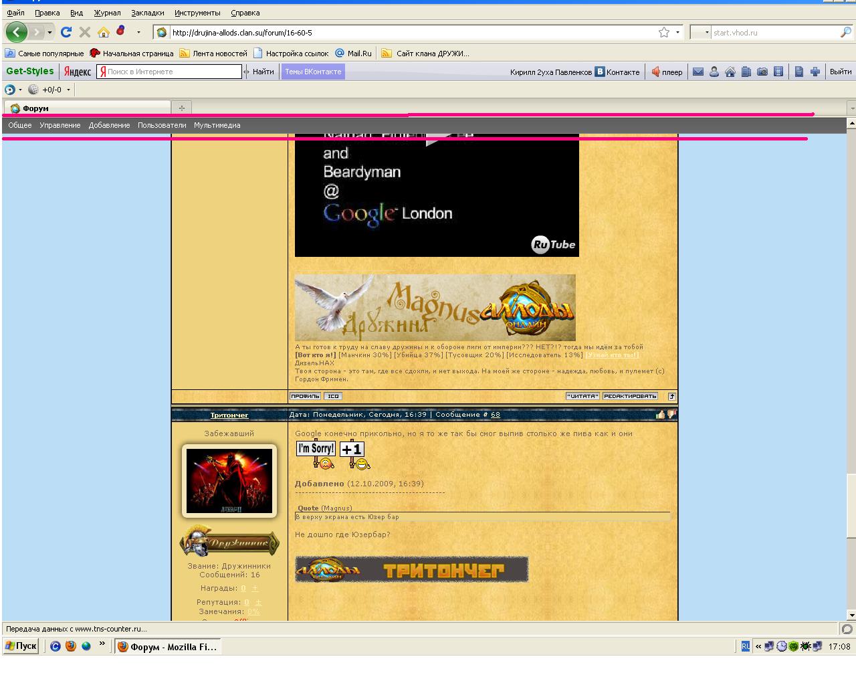Click the gray globe icon beside +0/-0
Viewport: 856px width, 685px height.
click(33, 90)
